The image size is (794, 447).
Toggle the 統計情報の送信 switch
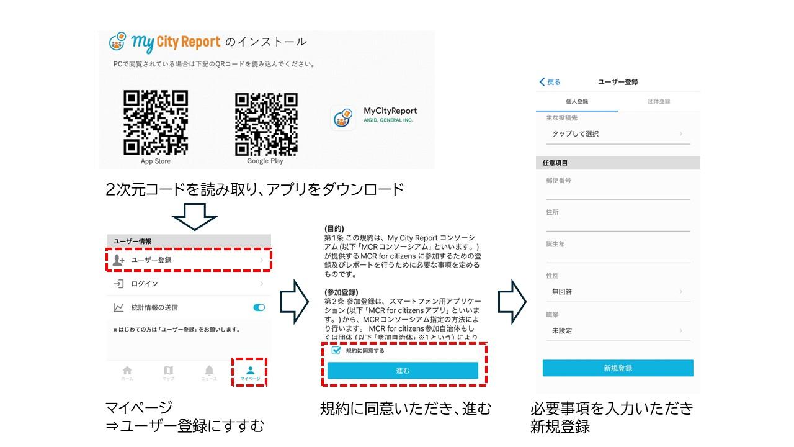[x=259, y=307]
